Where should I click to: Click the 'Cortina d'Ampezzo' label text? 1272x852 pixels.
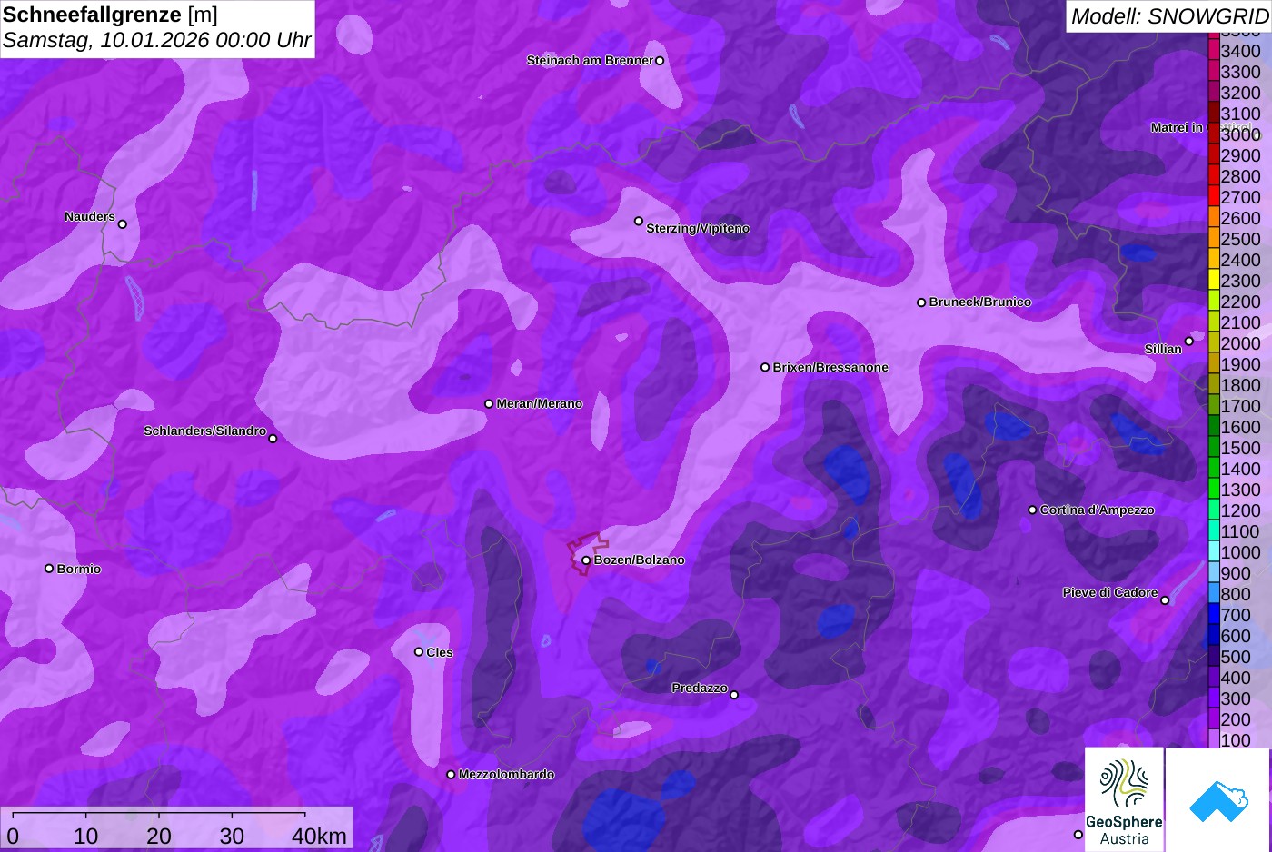pyautogui.click(x=1098, y=510)
